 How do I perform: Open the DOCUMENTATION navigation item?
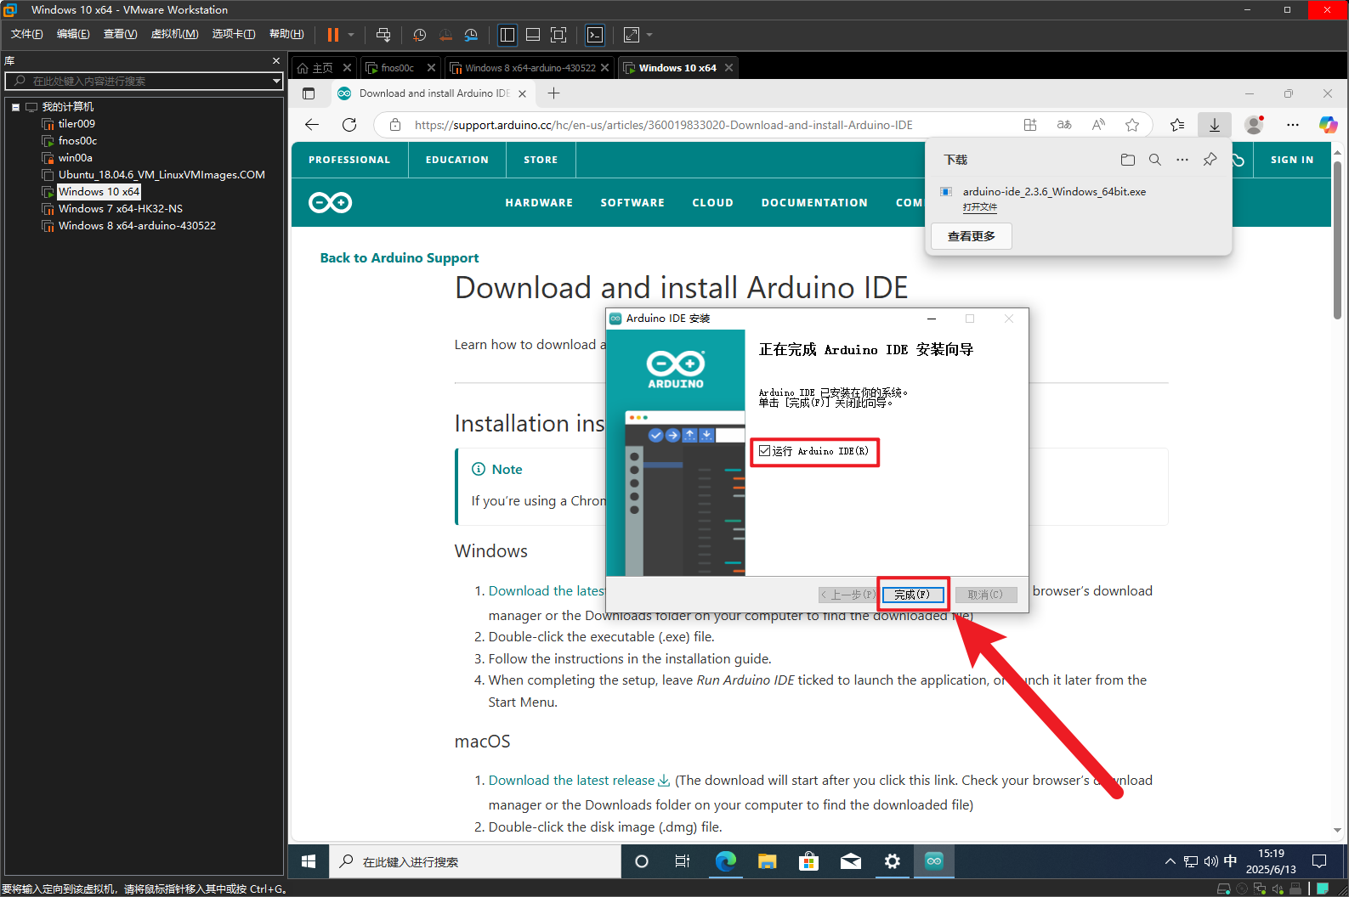(x=814, y=203)
